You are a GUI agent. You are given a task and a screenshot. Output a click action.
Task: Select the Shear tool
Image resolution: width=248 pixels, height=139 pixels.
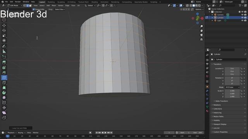[4, 113]
